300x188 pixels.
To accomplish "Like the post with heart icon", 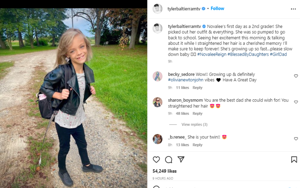I will [156, 159].
